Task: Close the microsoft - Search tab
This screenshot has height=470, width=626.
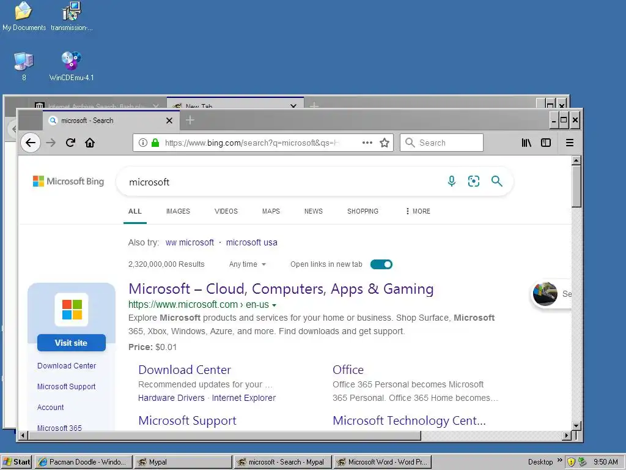Action: point(169,121)
